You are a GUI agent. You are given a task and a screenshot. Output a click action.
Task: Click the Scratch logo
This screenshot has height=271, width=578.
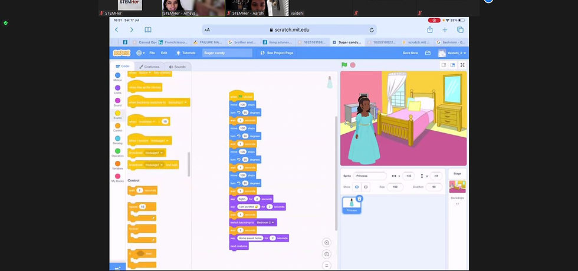121,53
